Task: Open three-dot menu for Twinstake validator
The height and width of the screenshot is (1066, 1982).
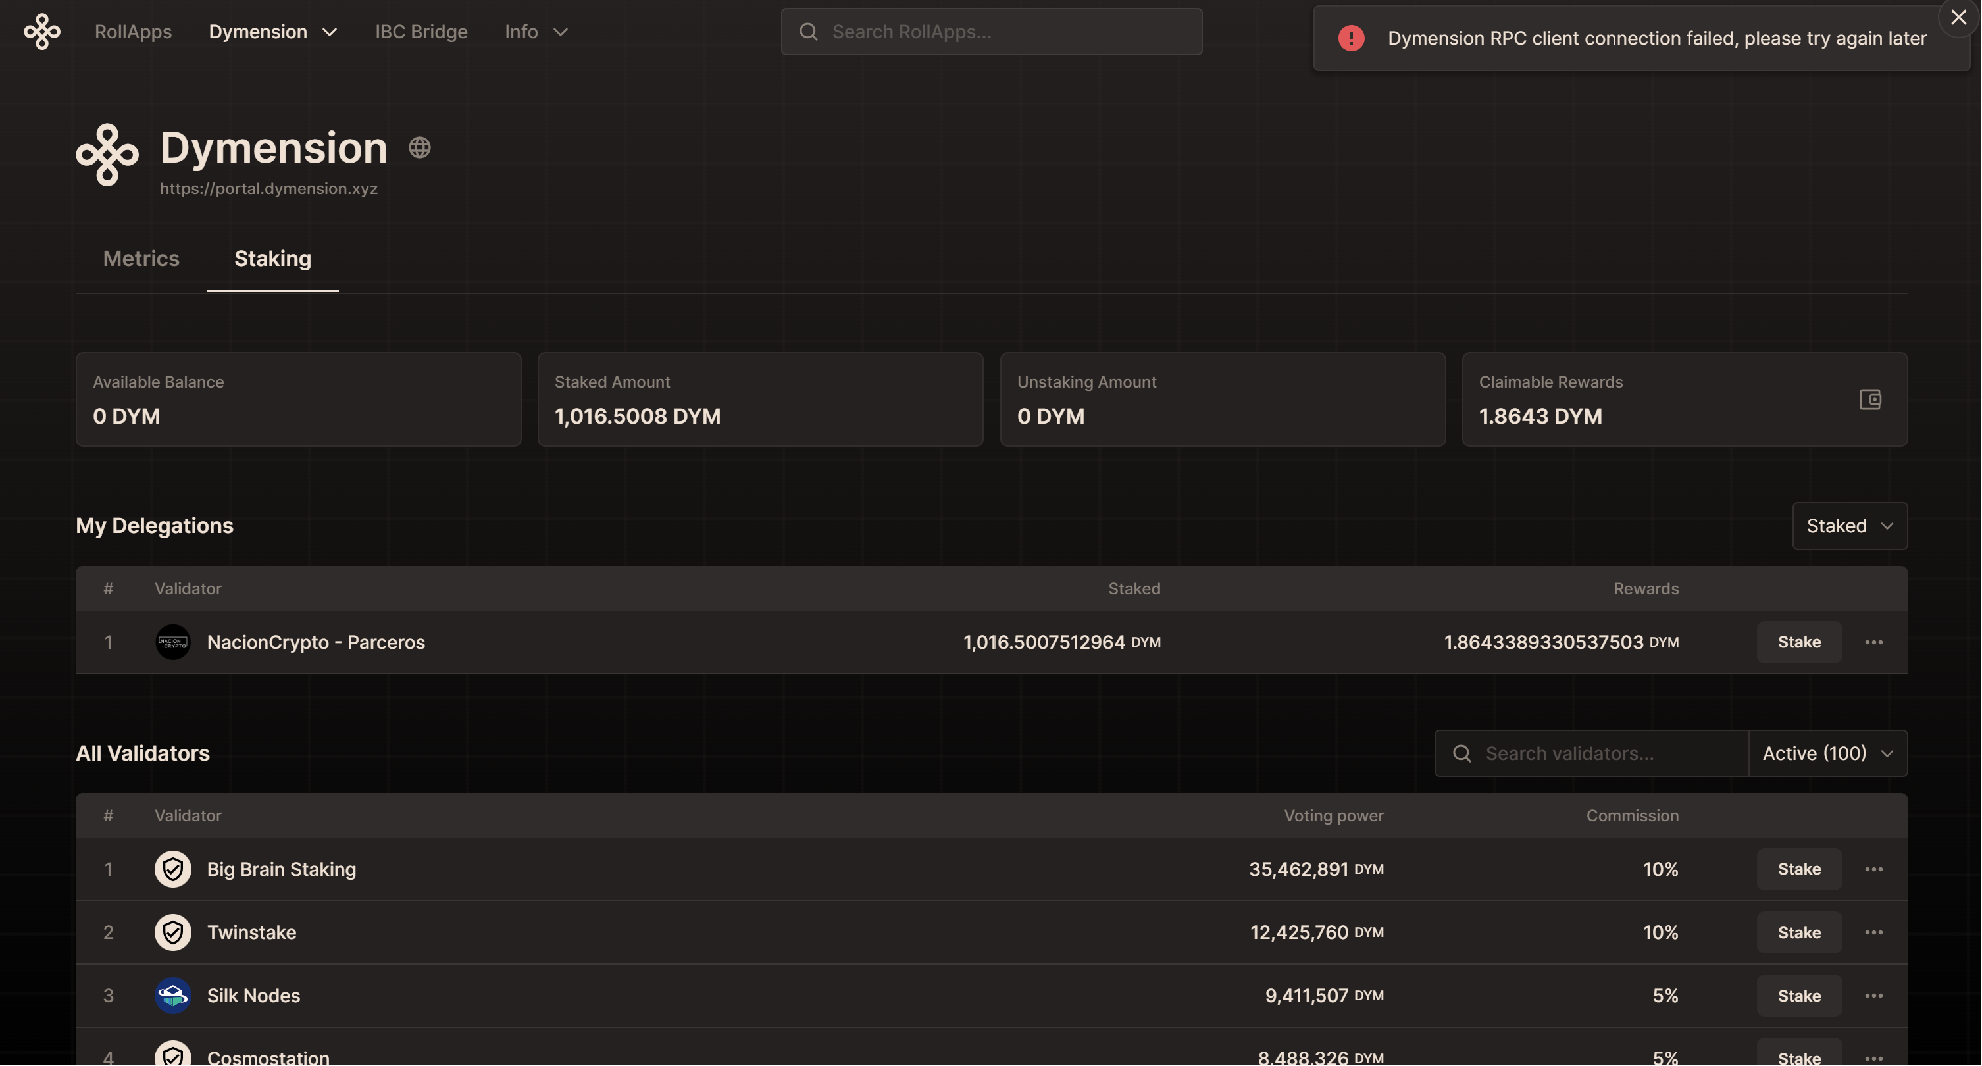Action: tap(1873, 932)
